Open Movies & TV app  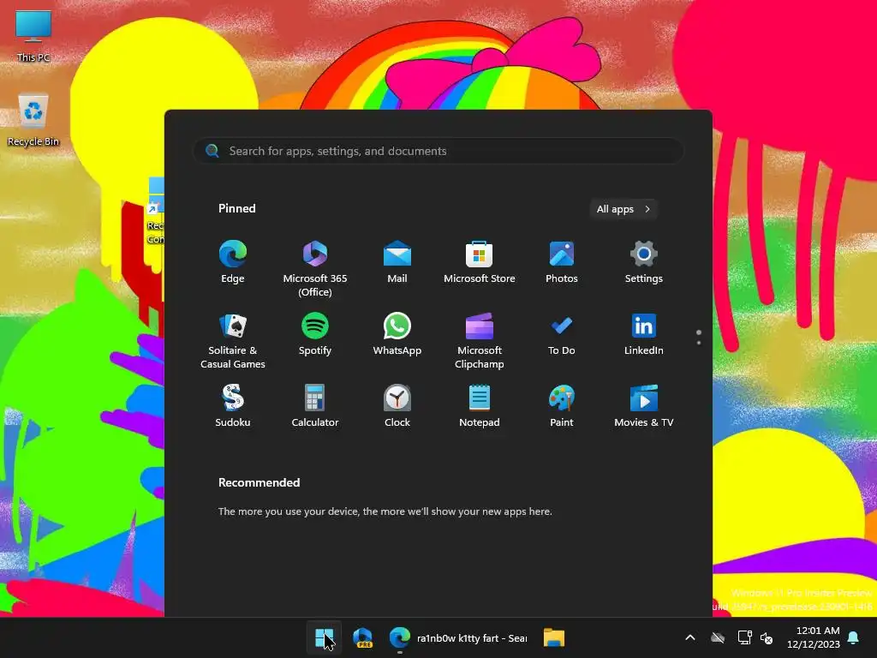pos(644,406)
